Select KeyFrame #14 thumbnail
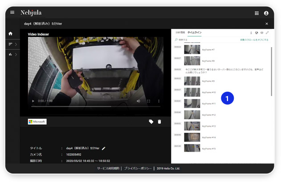This screenshot has height=182, width=281. 192,138
